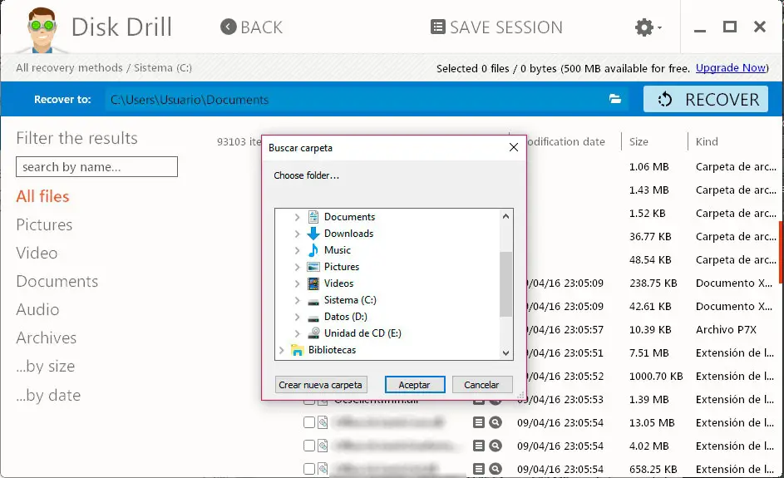Click the Cancelar button
This screenshot has width=784, height=478.
(x=481, y=385)
